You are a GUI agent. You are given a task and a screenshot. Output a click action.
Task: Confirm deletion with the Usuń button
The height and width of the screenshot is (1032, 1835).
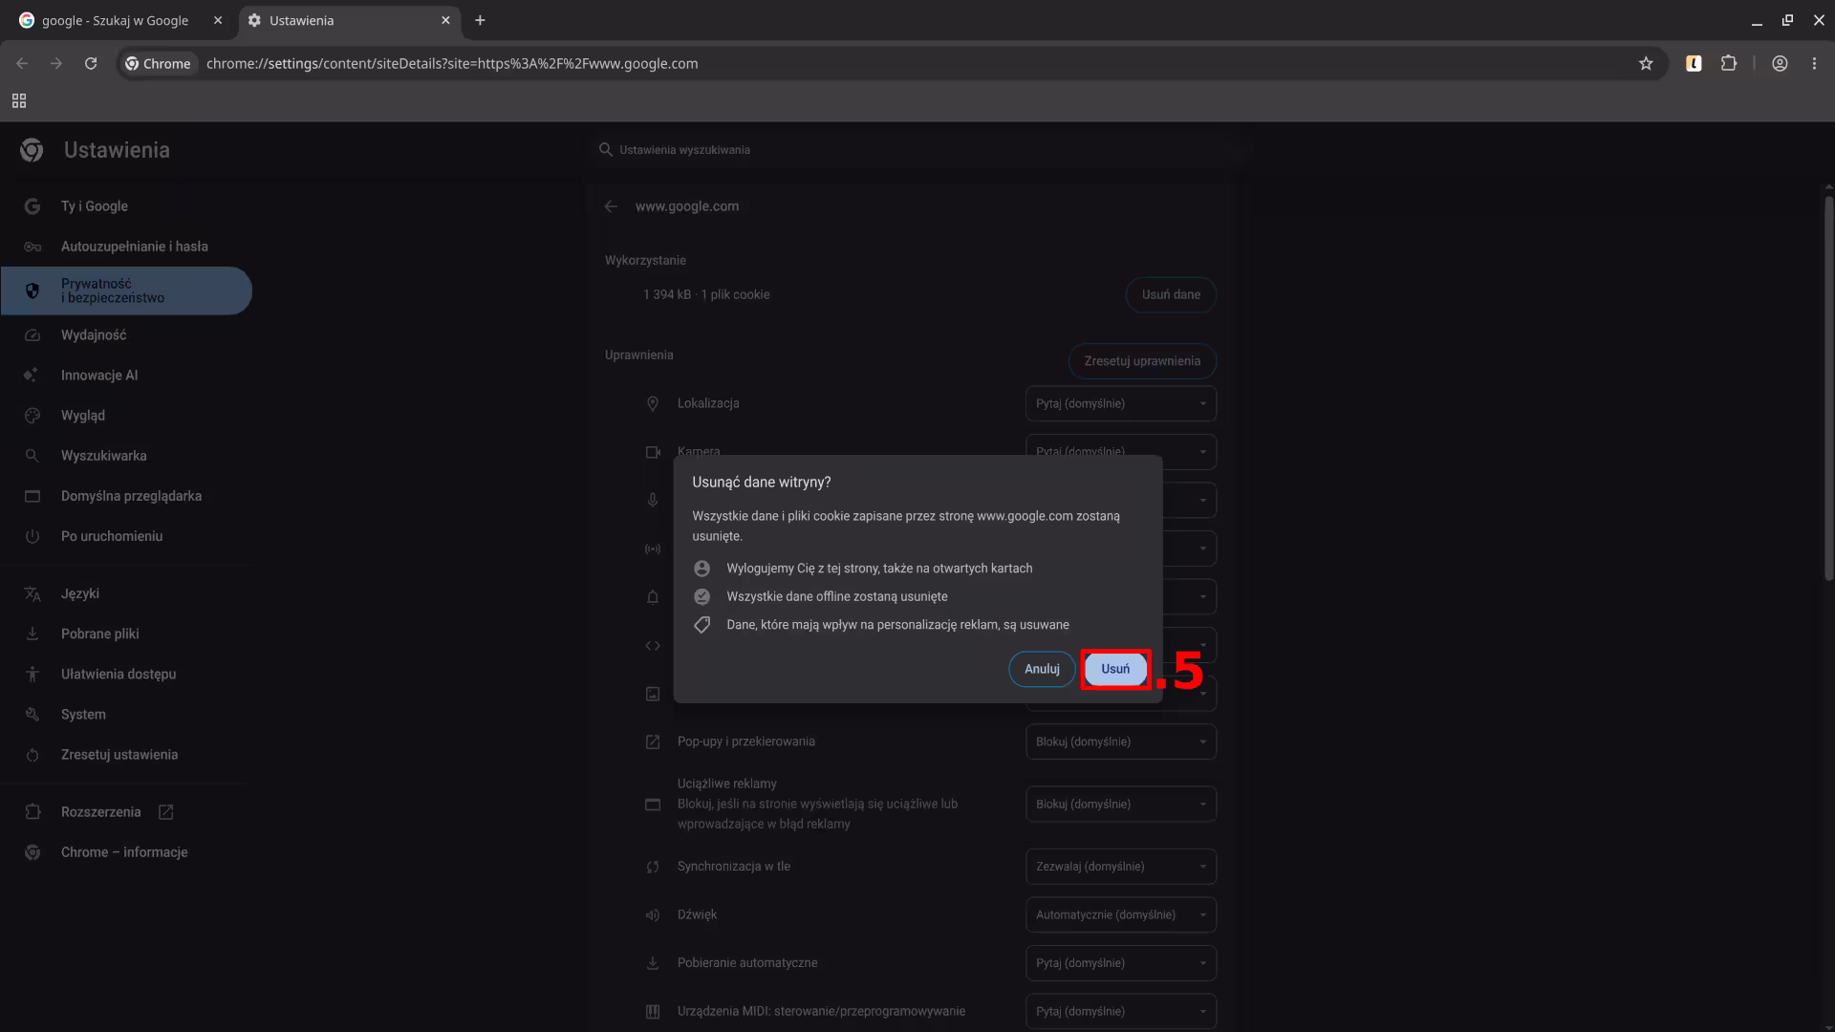click(1115, 669)
